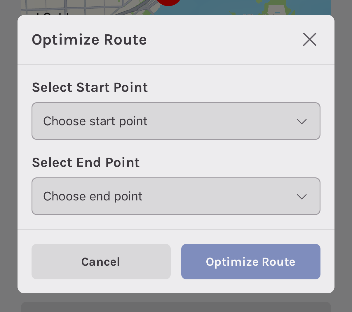Open the Choose start point dropdown
This screenshot has width=352, height=312.
click(176, 121)
